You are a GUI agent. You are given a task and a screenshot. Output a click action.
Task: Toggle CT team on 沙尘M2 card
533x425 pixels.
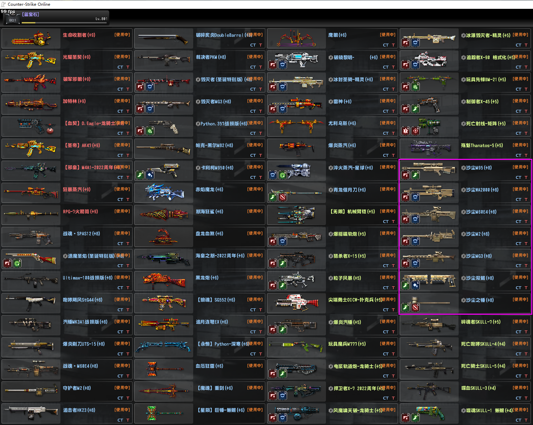[518, 244]
